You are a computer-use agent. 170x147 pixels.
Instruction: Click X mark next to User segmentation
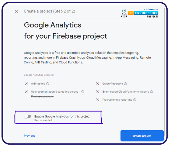point(26,92)
